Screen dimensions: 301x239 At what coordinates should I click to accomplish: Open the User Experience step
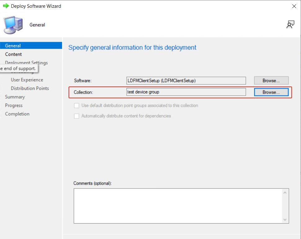(x=27, y=80)
